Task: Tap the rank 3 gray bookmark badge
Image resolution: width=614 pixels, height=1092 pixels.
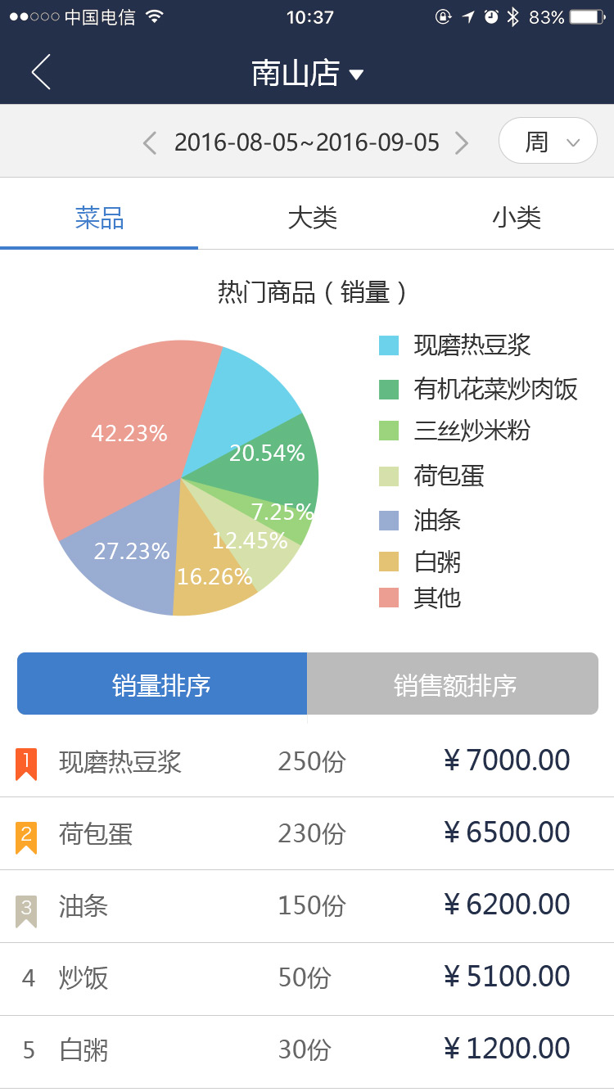Action: [x=26, y=909]
